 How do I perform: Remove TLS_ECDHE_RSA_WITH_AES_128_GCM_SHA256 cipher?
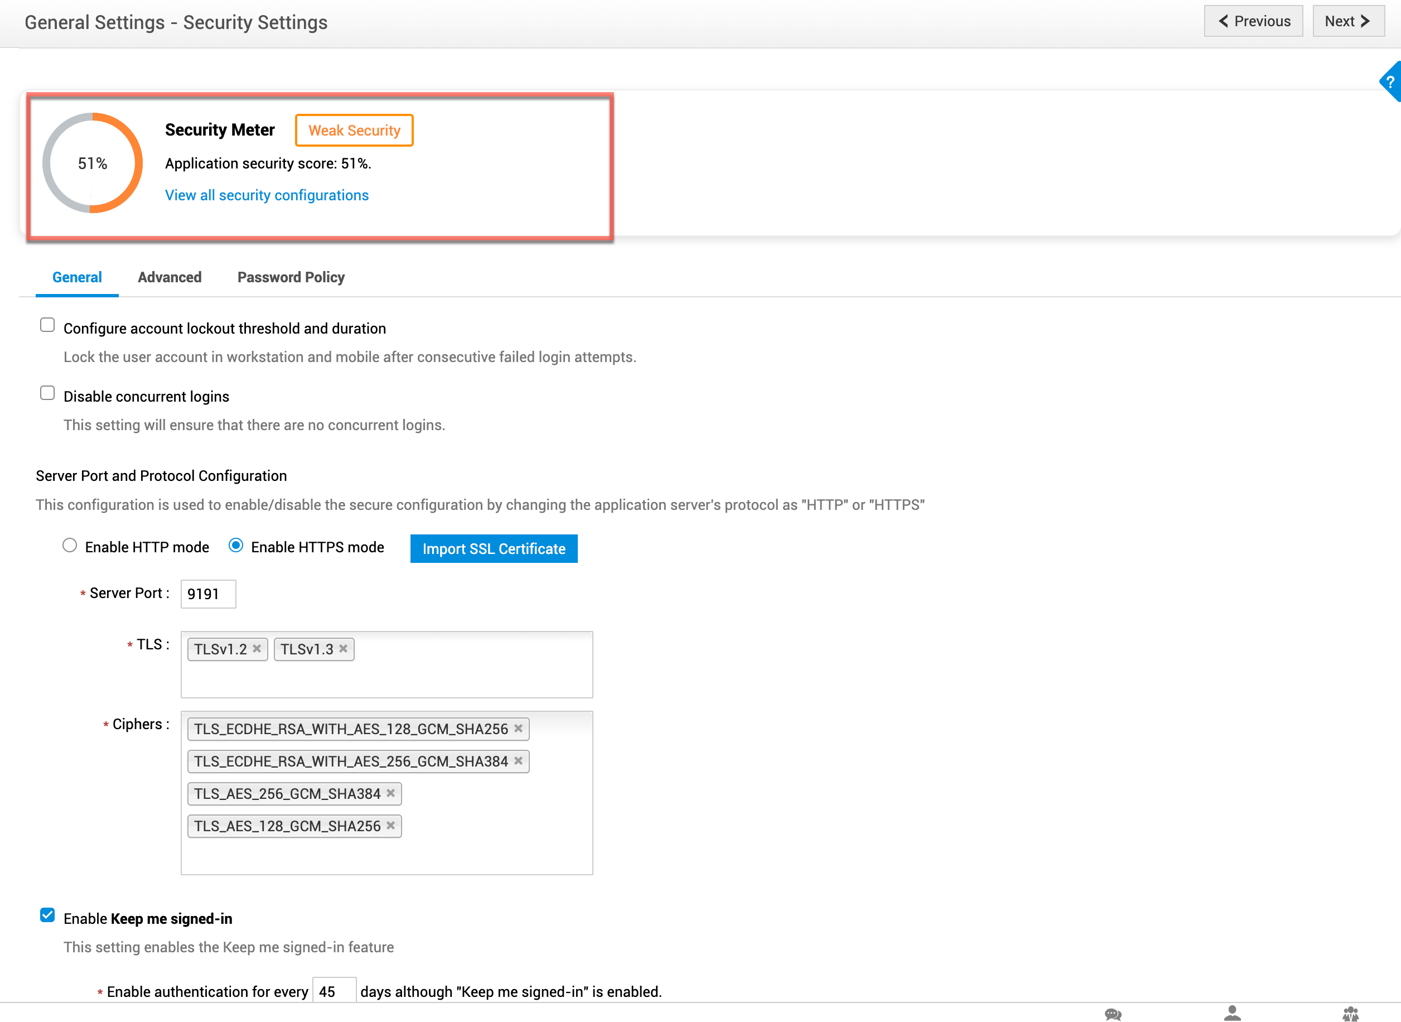click(518, 728)
